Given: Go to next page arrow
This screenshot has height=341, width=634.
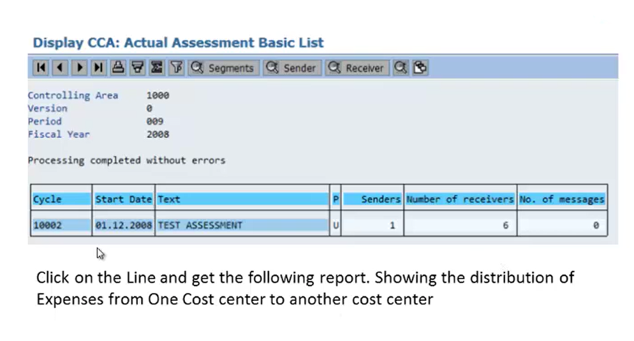Looking at the screenshot, I should click(x=80, y=67).
